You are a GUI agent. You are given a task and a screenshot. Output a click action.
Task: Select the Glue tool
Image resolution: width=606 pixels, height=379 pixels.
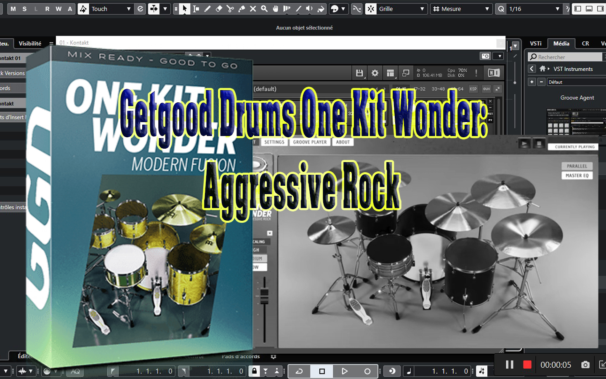coord(242,9)
